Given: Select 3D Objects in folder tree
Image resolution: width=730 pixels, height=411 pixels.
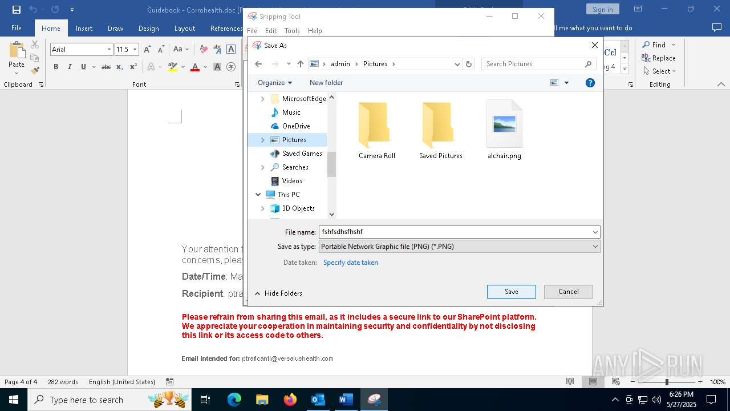Looking at the screenshot, I should (298, 208).
